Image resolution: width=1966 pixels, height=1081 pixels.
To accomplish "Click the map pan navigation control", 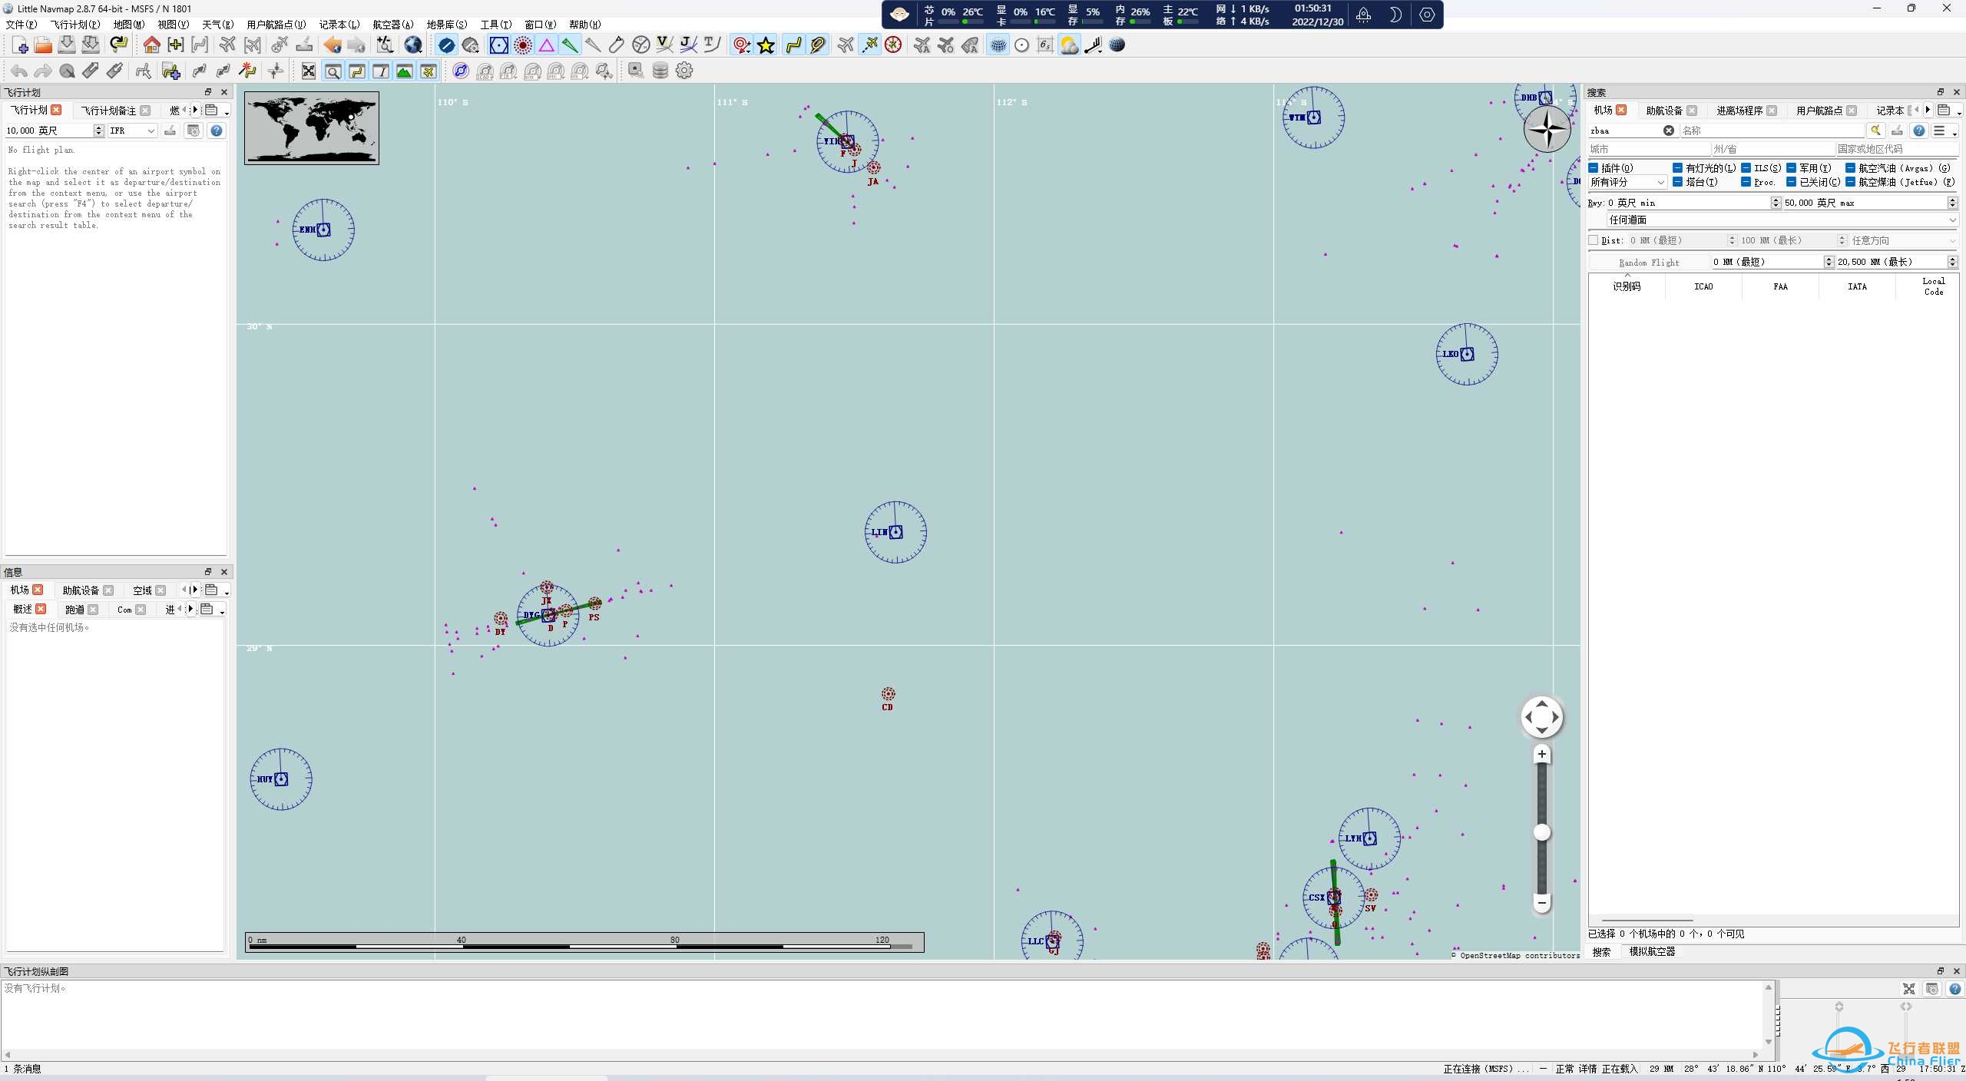I will pyautogui.click(x=1541, y=717).
